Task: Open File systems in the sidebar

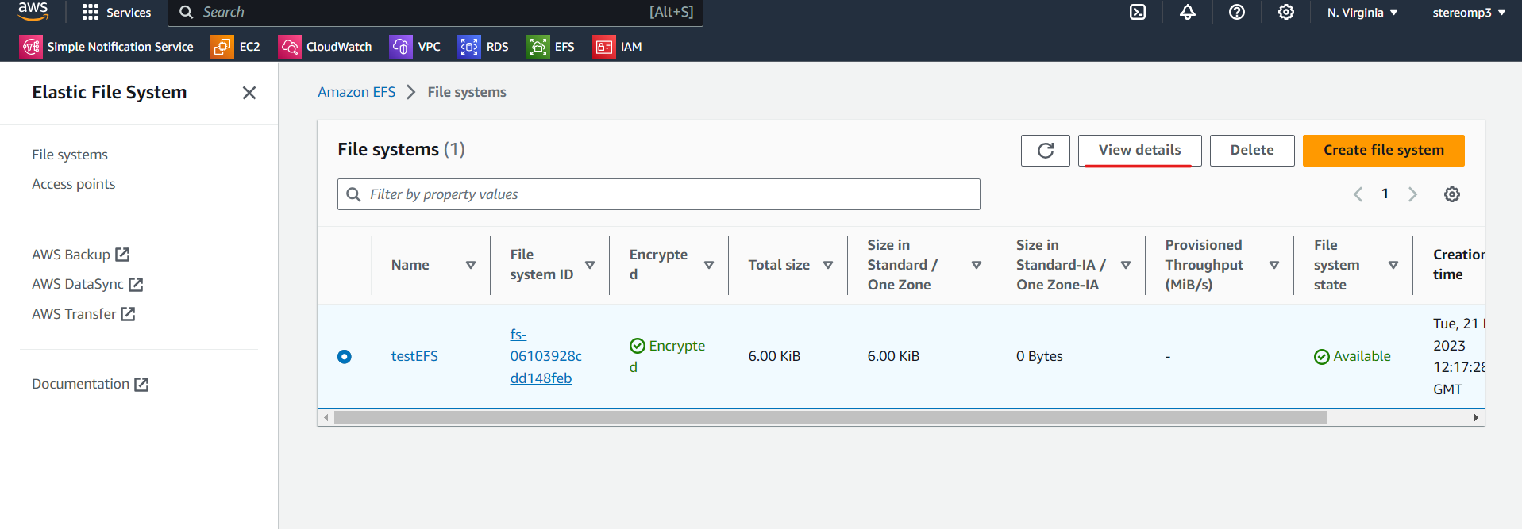Action: point(70,155)
